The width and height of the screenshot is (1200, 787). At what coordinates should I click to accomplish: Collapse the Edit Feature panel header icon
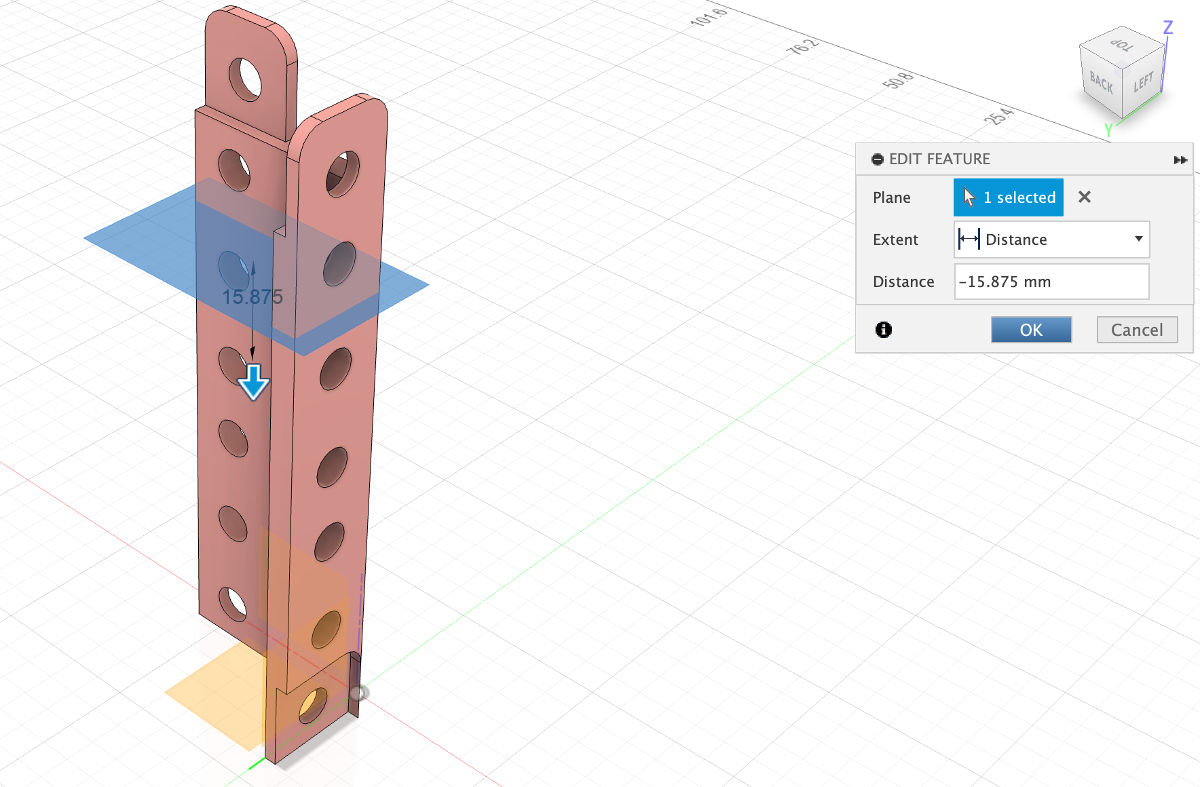coord(878,159)
